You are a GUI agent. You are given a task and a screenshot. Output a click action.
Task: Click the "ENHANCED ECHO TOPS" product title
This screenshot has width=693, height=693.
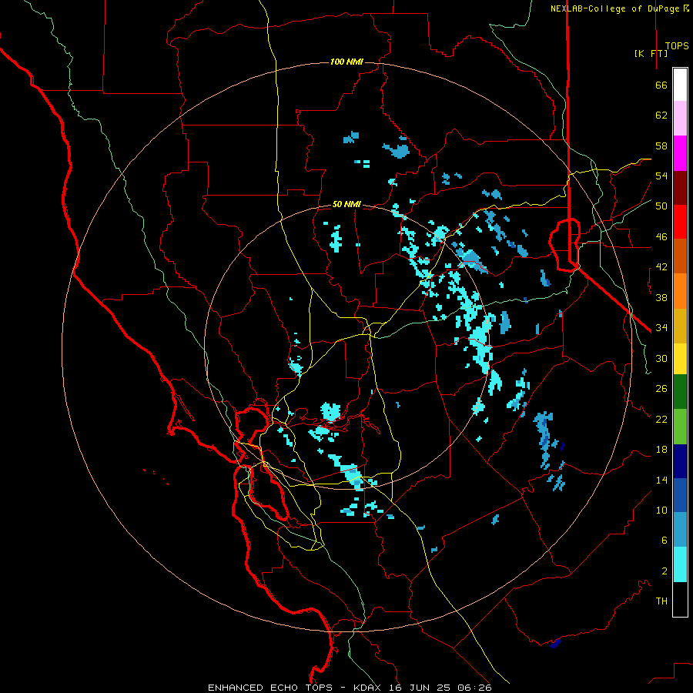click(x=270, y=688)
